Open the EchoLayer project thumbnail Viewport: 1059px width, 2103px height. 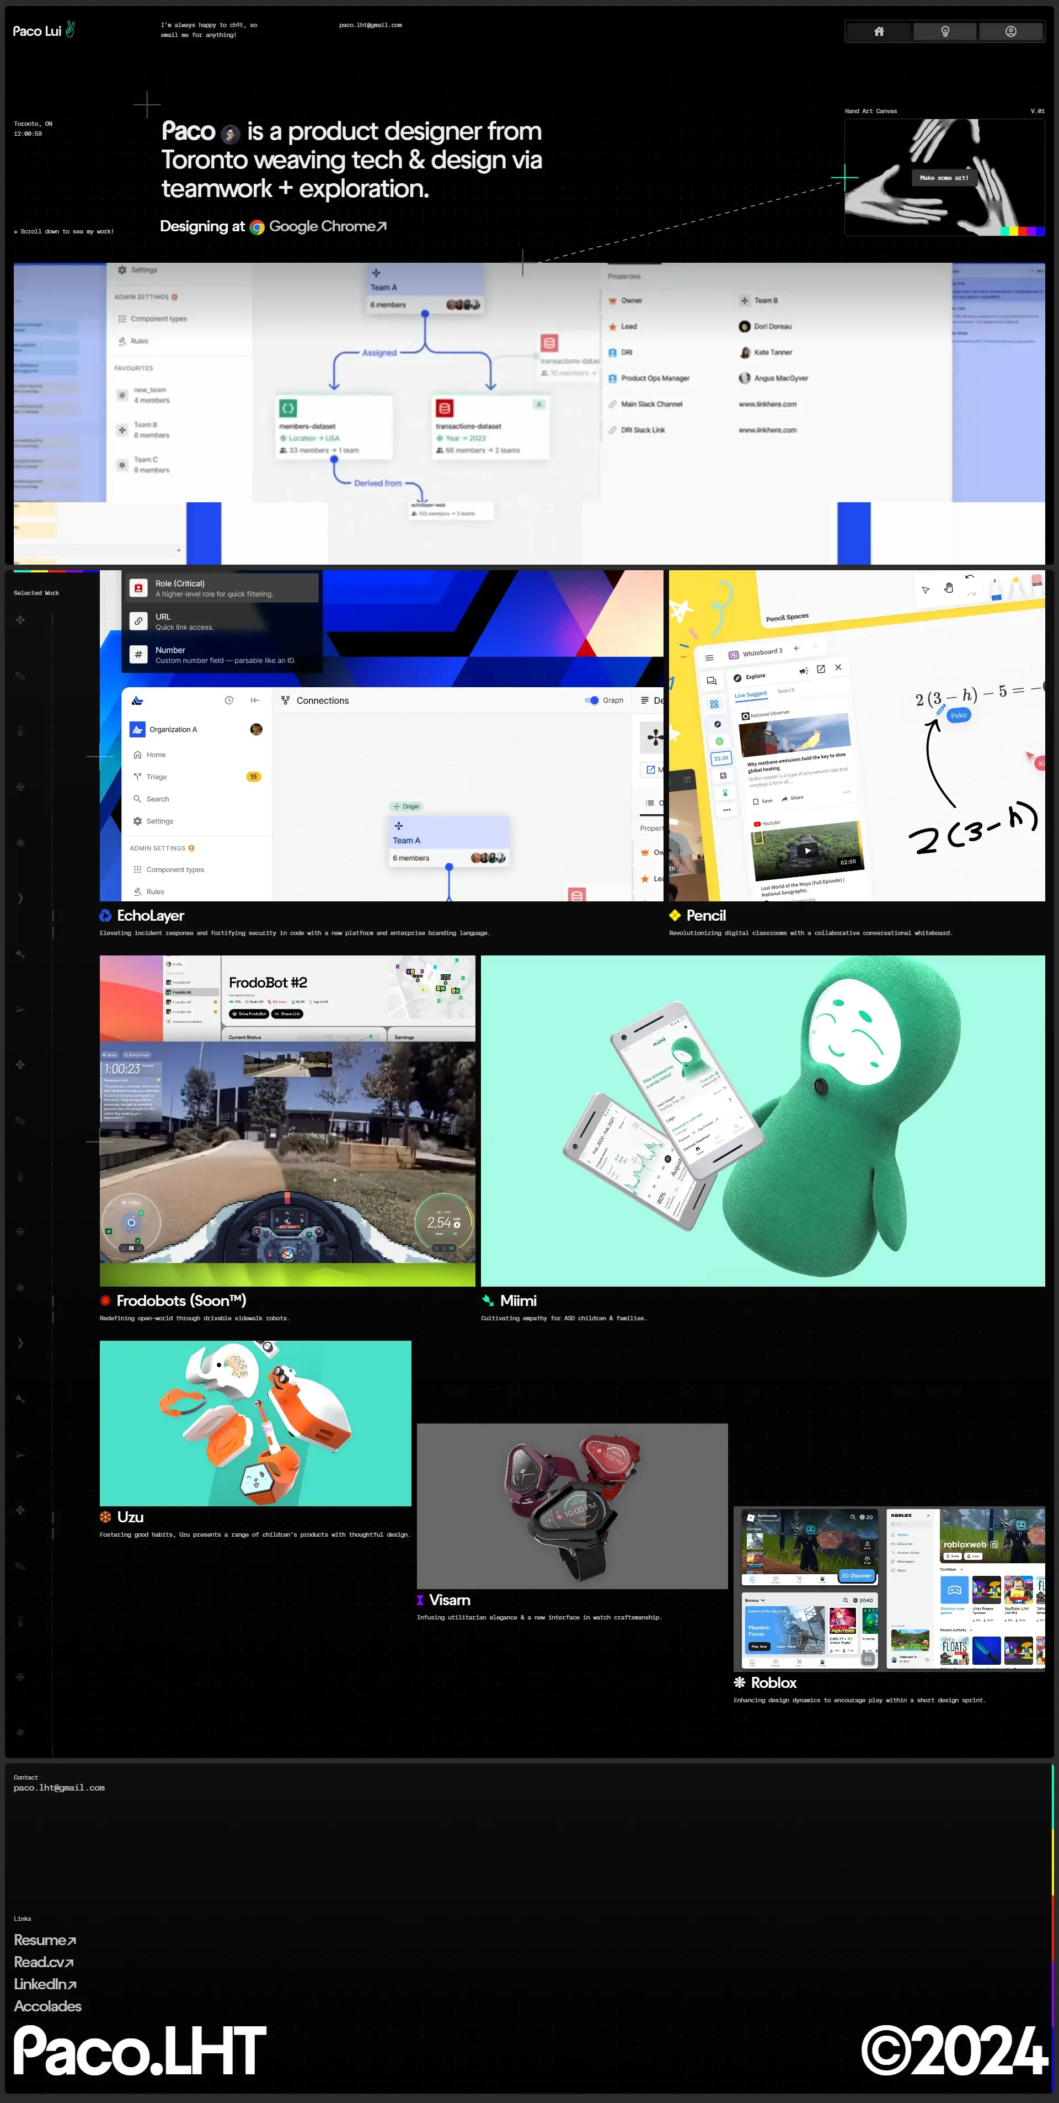381,736
